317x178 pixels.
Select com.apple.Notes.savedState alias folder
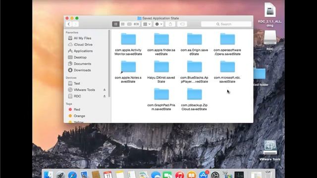click(x=128, y=72)
